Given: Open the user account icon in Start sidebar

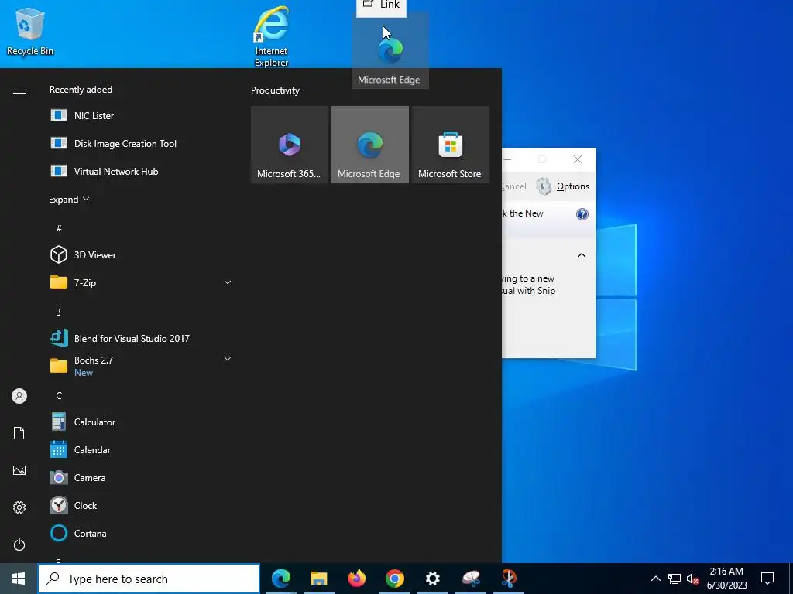Looking at the screenshot, I should tap(19, 396).
